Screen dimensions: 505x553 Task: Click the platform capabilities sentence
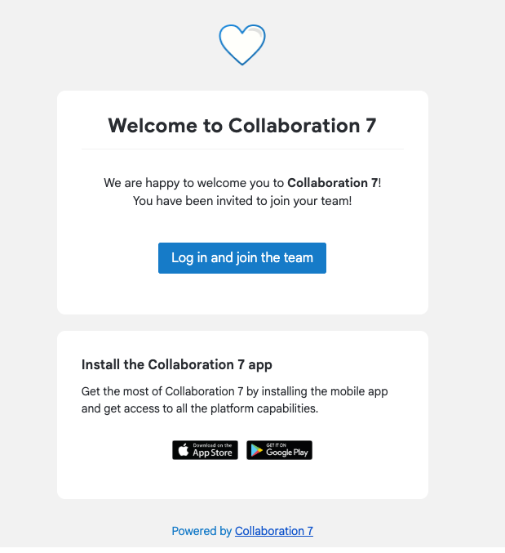coord(200,408)
